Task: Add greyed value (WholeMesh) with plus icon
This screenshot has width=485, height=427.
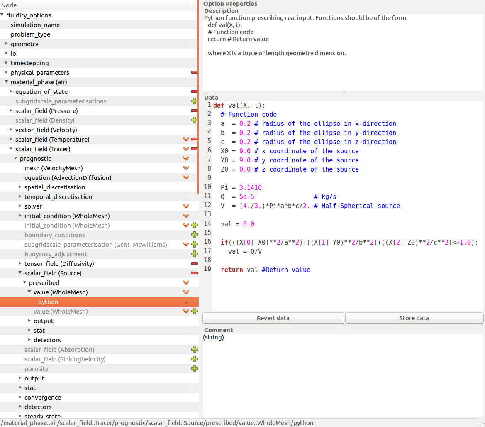Action: pos(194,311)
